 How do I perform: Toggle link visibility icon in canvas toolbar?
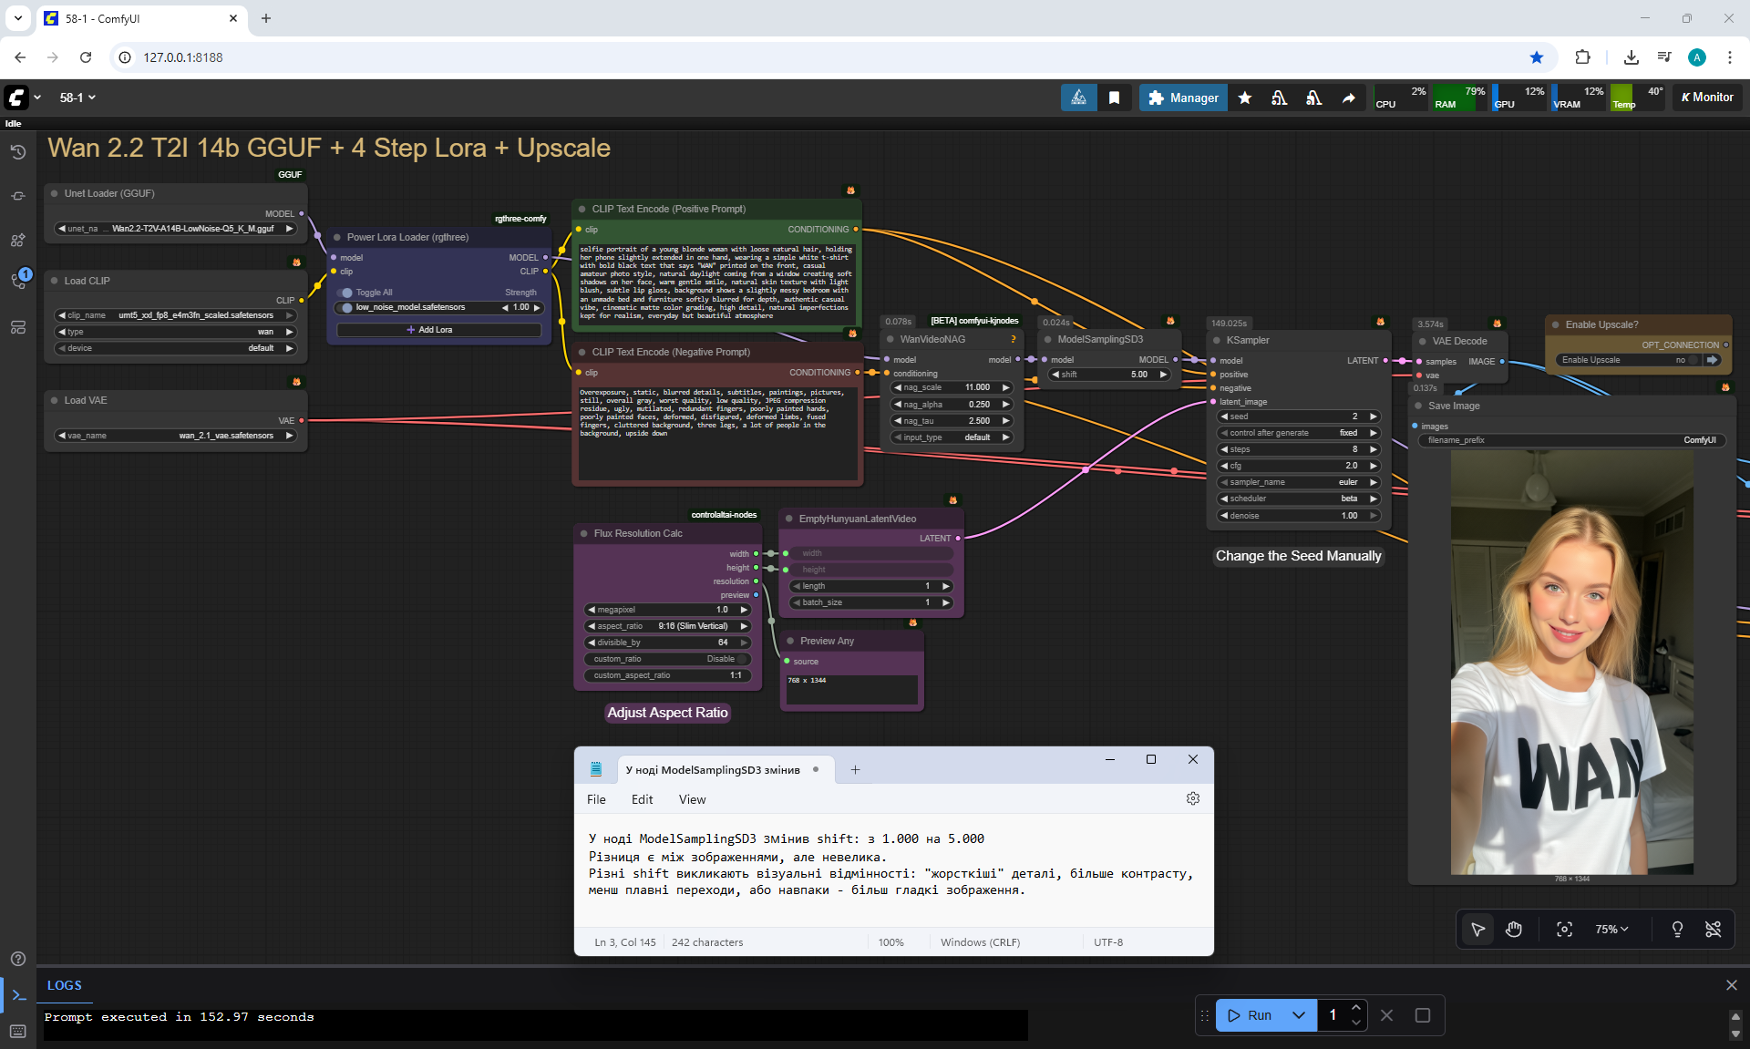[1713, 929]
